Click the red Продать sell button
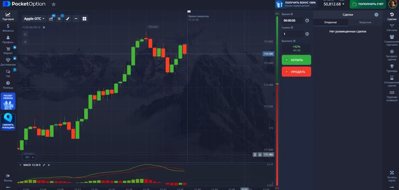The image size is (399, 190). click(x=296, y=72)
